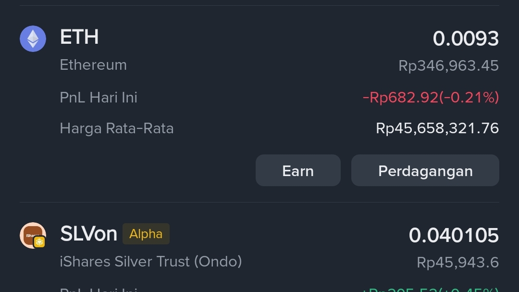Tap the PnL Hari Ini label
Viewport: 519px width, 292px height.
coord(99,98)
